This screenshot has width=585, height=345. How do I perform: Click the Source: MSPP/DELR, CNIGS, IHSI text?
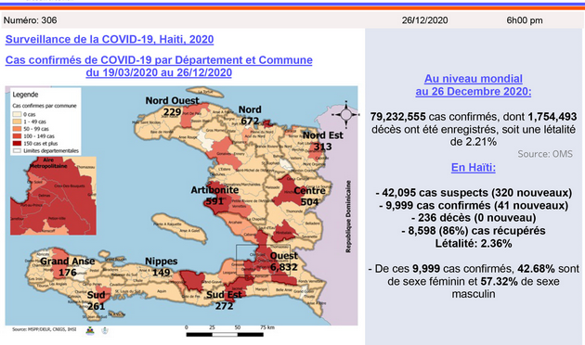point(44,329)
